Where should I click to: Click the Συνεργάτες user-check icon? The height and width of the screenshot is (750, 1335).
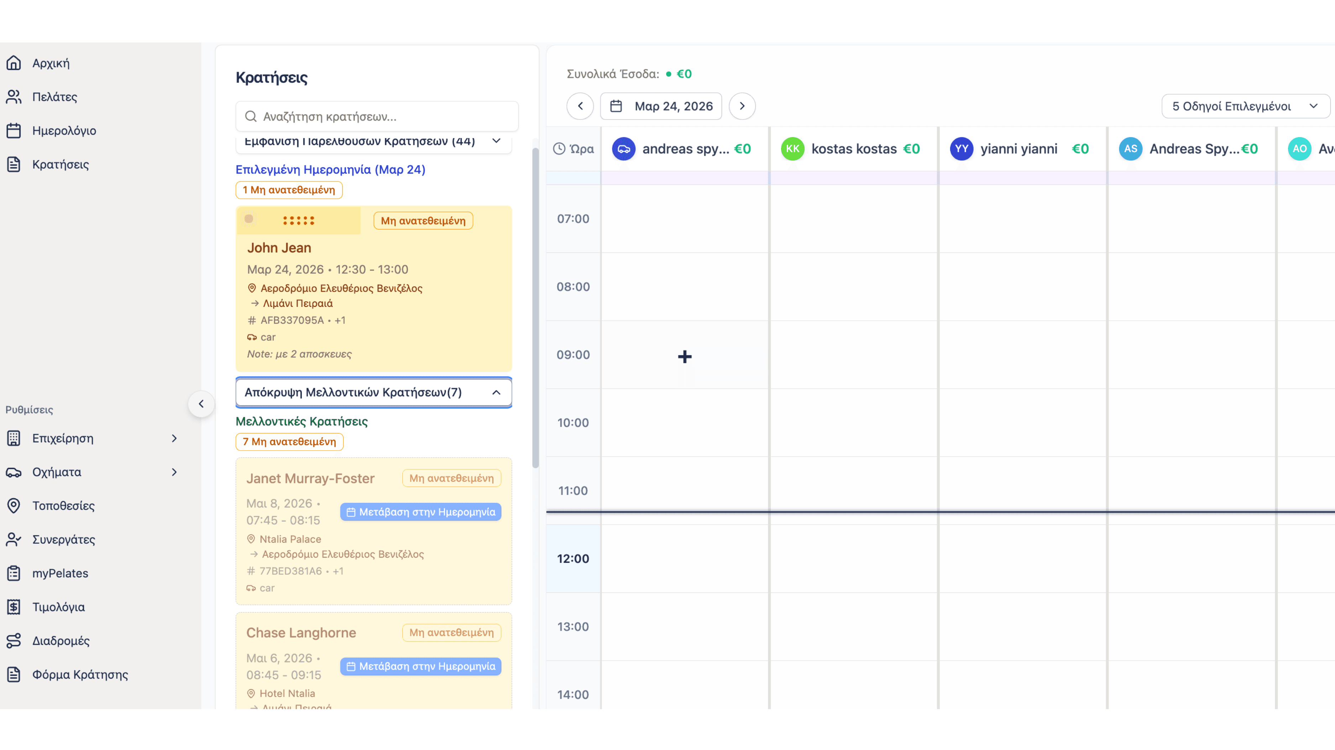click(14, 539)
